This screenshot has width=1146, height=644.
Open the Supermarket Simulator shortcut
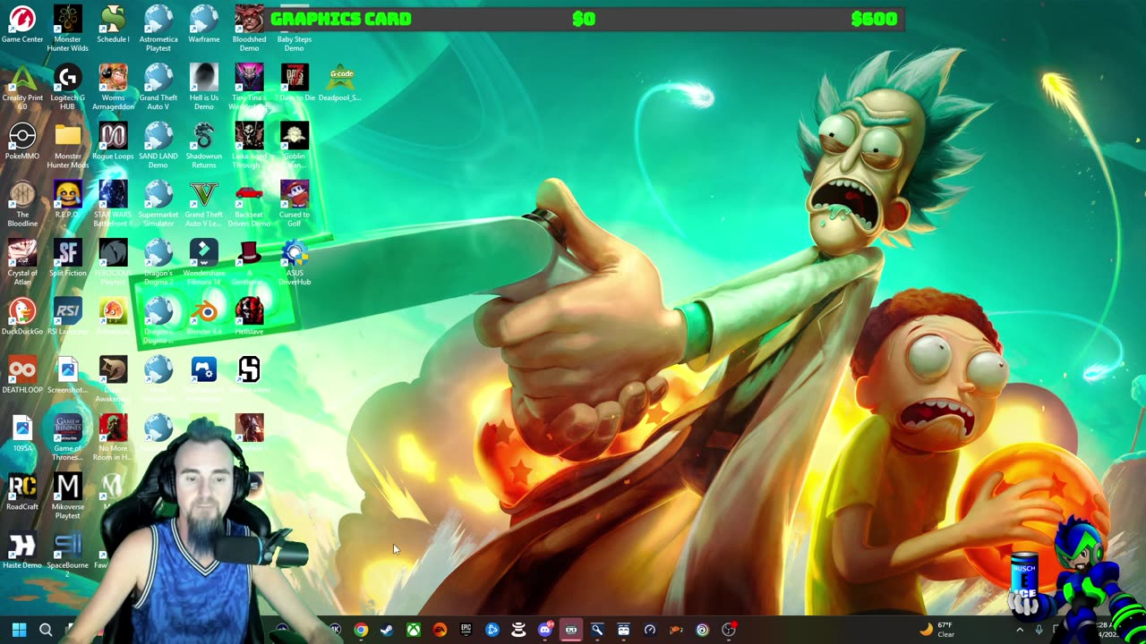click(158, 203)
